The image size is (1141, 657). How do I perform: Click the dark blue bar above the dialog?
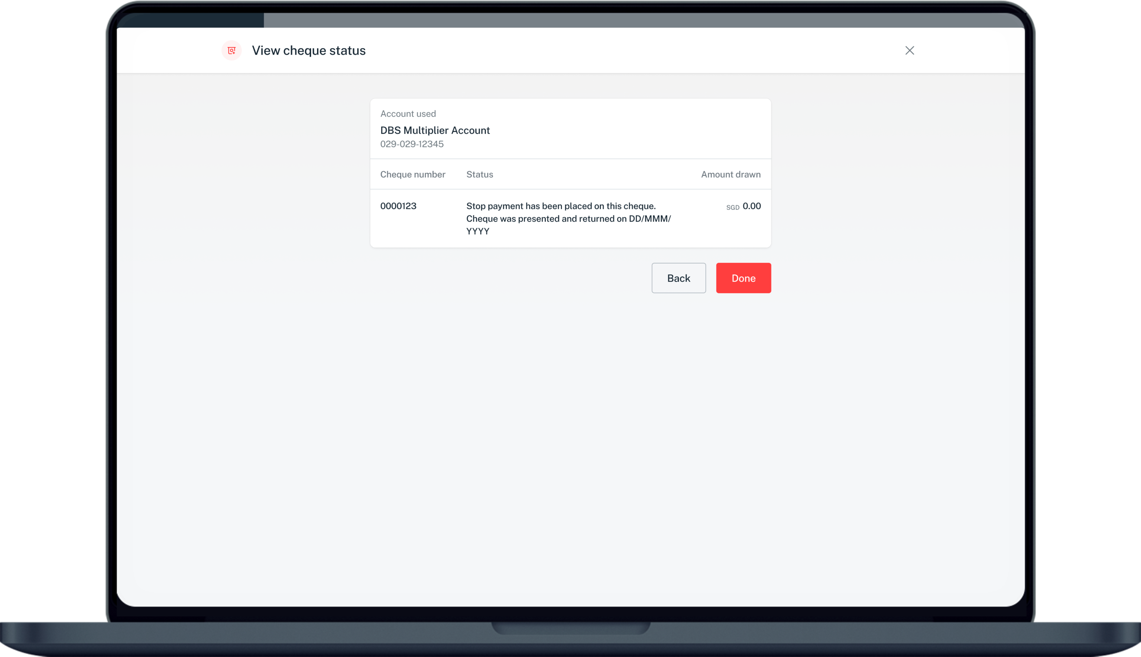pos(190,20)
